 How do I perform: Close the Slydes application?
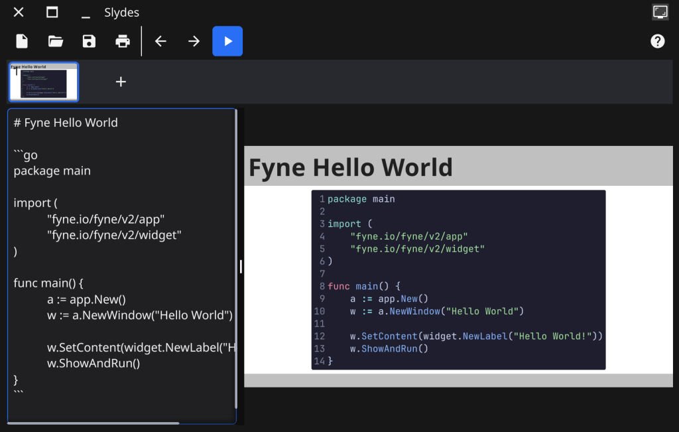click(17, 12)
